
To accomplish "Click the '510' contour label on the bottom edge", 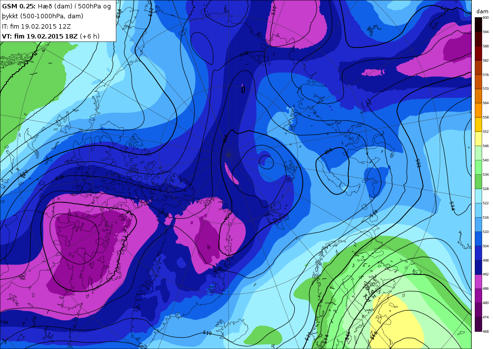I will click(x=207, y=333).
